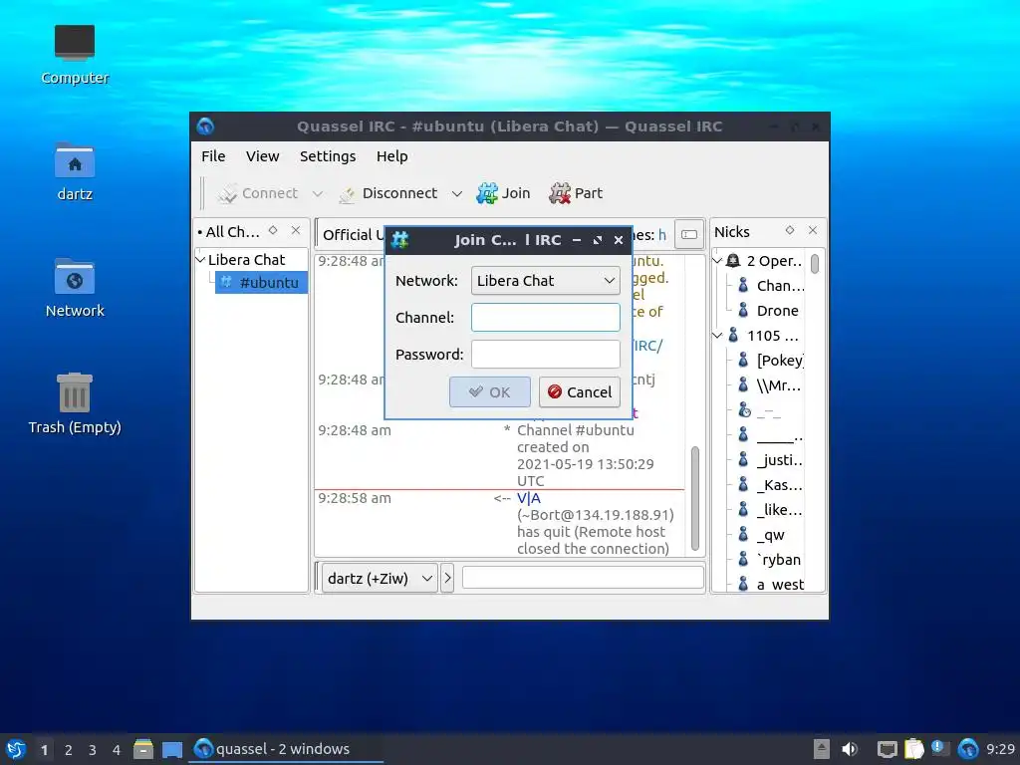The width and height of the screenshot is (1020, 765).
Task: Select the [Pokey] nick
Action: [x=780, y=361]
